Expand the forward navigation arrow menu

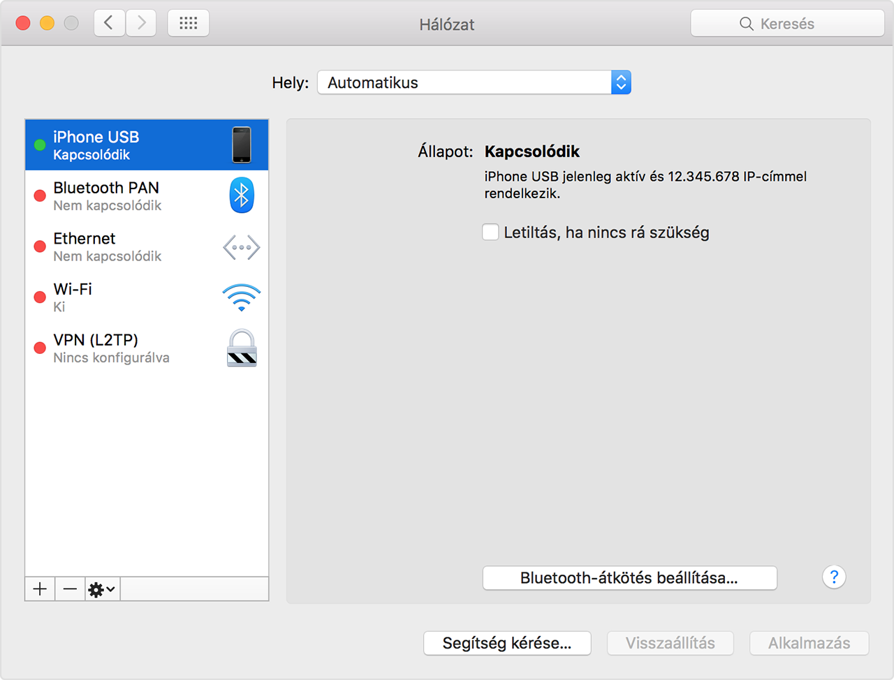point(141,22)
